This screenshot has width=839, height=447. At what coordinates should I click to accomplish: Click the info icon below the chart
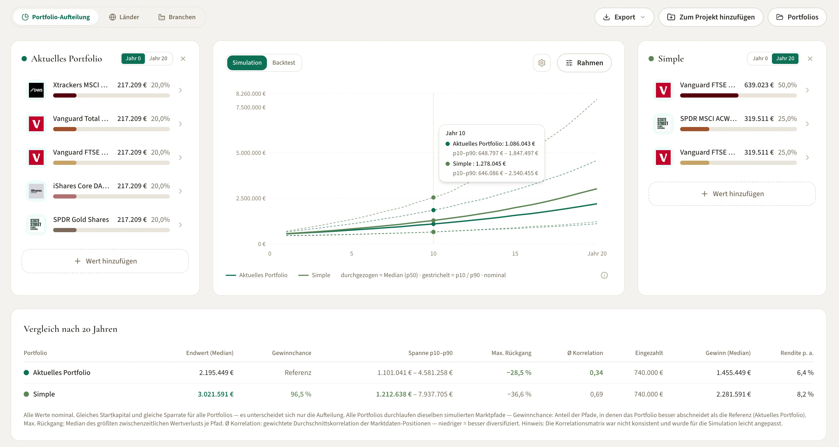[x=604, y=275]
